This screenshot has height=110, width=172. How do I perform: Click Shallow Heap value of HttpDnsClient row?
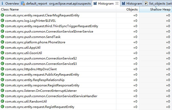point(168,69)
